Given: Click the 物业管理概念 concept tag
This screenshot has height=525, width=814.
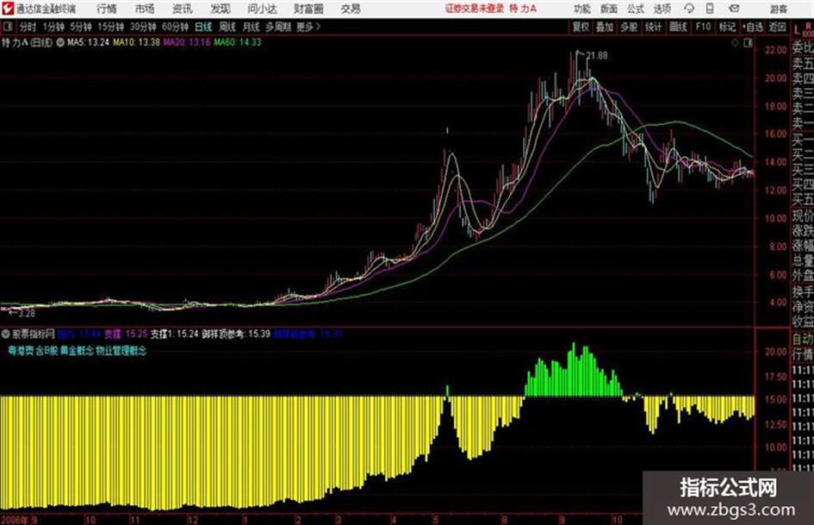Looking at the screenshot, I should [x=121, y=351].
